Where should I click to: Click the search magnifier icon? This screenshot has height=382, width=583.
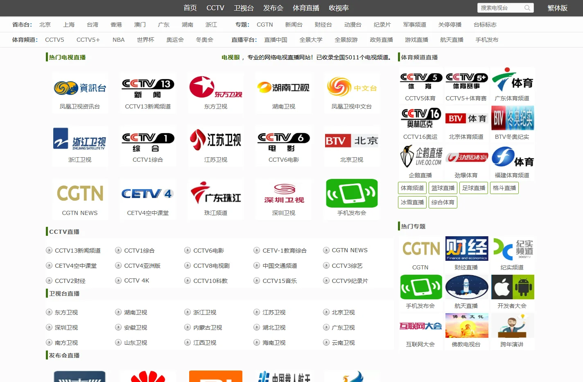527,8
